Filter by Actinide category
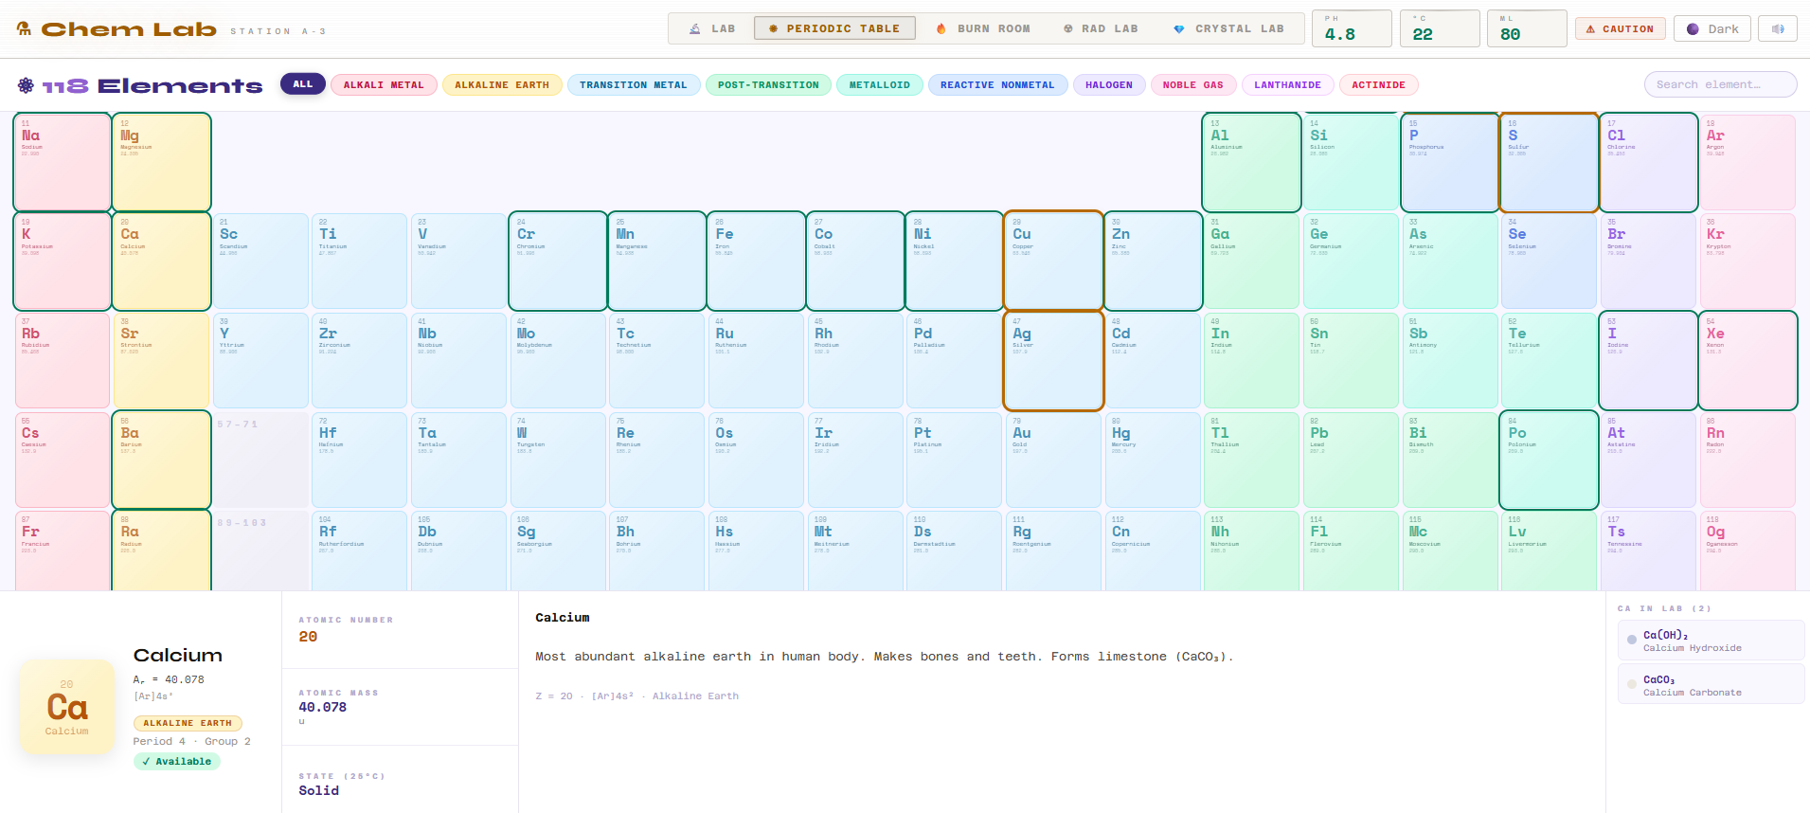 click(1379, 84)
